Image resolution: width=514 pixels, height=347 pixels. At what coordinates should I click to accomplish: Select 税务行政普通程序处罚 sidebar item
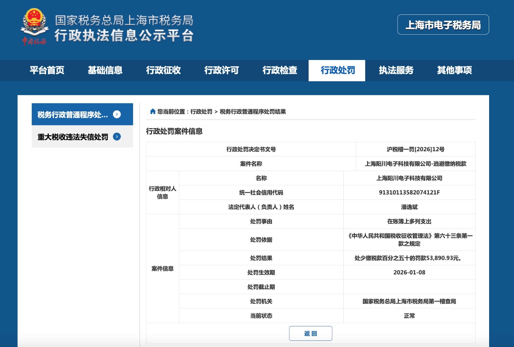(x=73, y=115)
